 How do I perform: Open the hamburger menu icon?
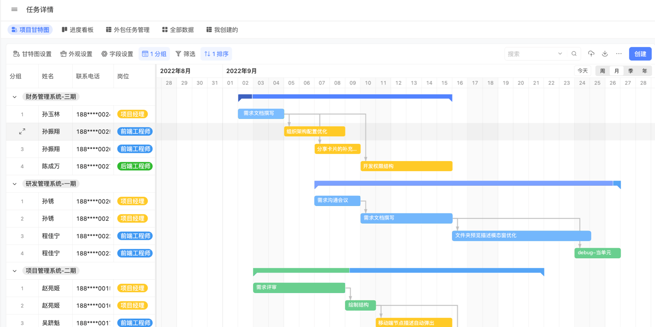coord(14,9)
